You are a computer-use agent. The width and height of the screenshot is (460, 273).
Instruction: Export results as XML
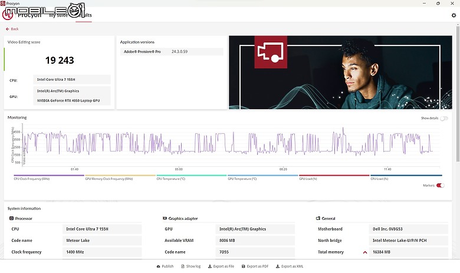pyautogui.click(x=290, y=267)
